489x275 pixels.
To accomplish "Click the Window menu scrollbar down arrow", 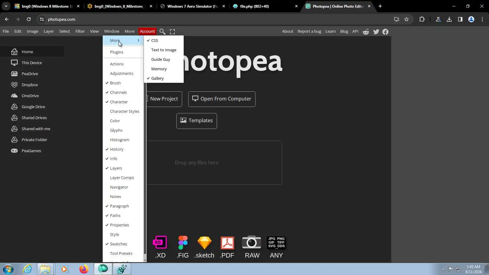I will [145, 260].
